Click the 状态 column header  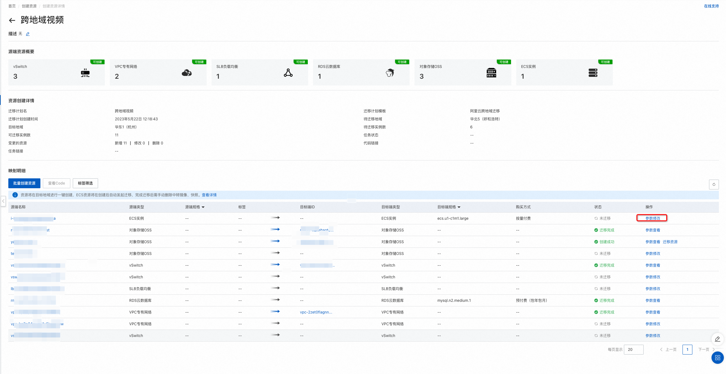click(x=598, y=207)
